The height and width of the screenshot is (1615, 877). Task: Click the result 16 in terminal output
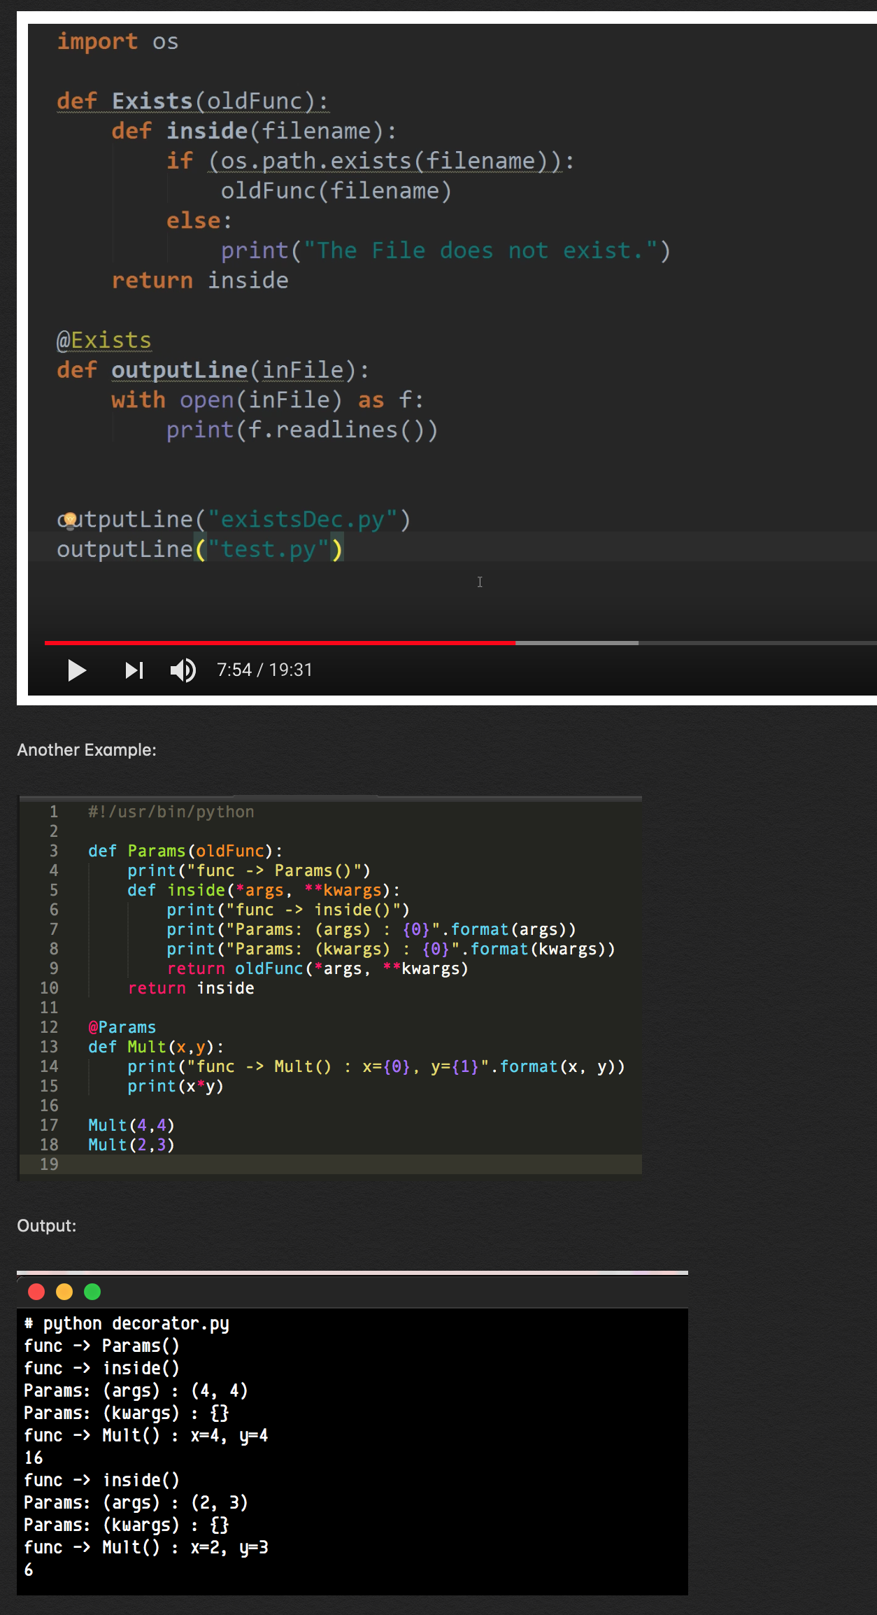click(x=34, y=1458)
